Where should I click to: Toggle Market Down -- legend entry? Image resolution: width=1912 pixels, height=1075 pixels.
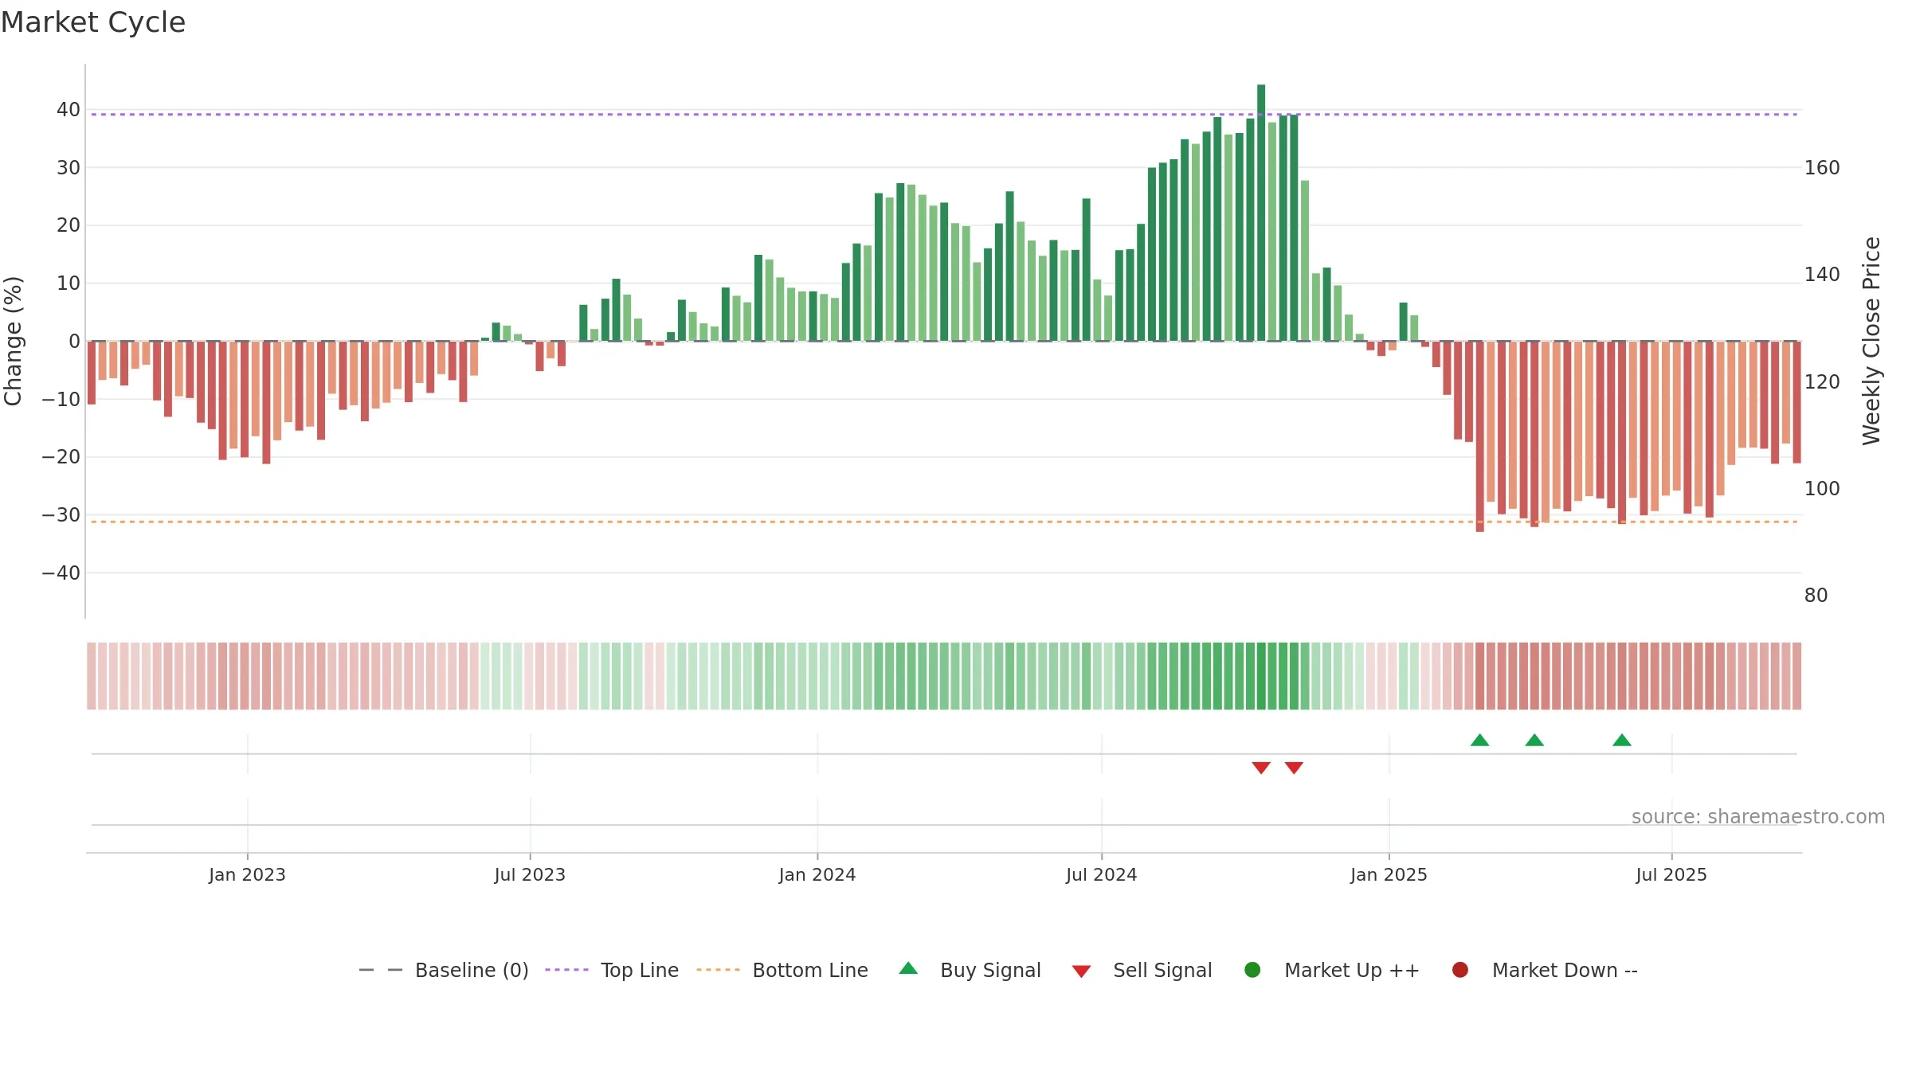coord(1545,970)
